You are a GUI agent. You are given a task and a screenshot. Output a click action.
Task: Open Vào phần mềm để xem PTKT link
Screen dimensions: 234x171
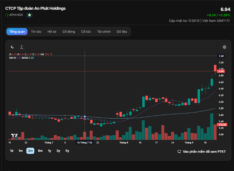pyautogui.click(x=201, y=151)
